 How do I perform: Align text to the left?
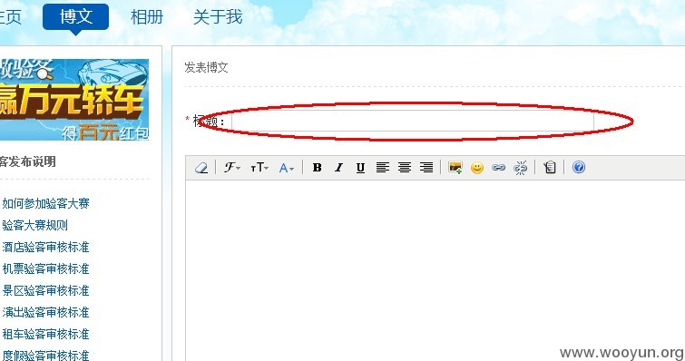pos(383,168)
